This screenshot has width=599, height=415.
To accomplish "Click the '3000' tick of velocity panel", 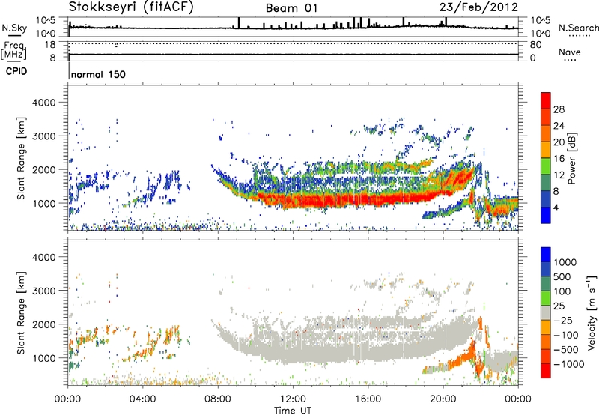I will 43,291.
